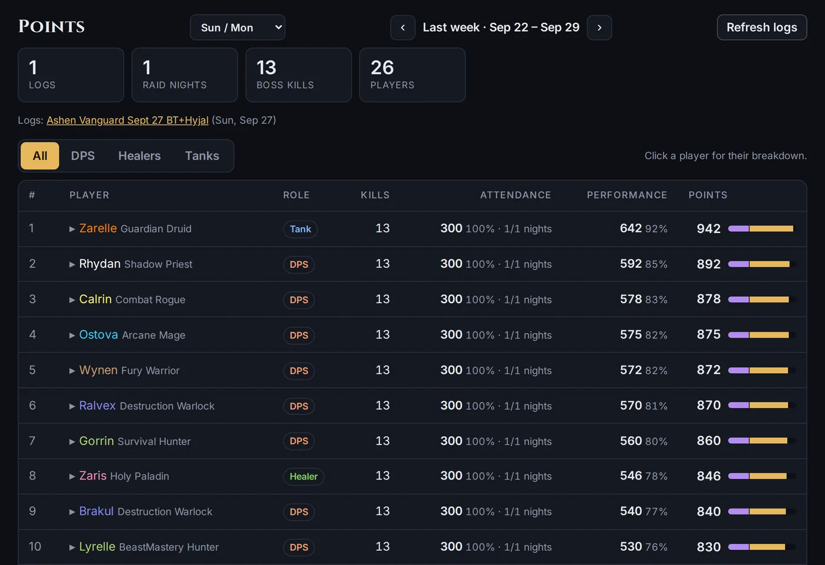Click the Raid Nights stat card

185,75
